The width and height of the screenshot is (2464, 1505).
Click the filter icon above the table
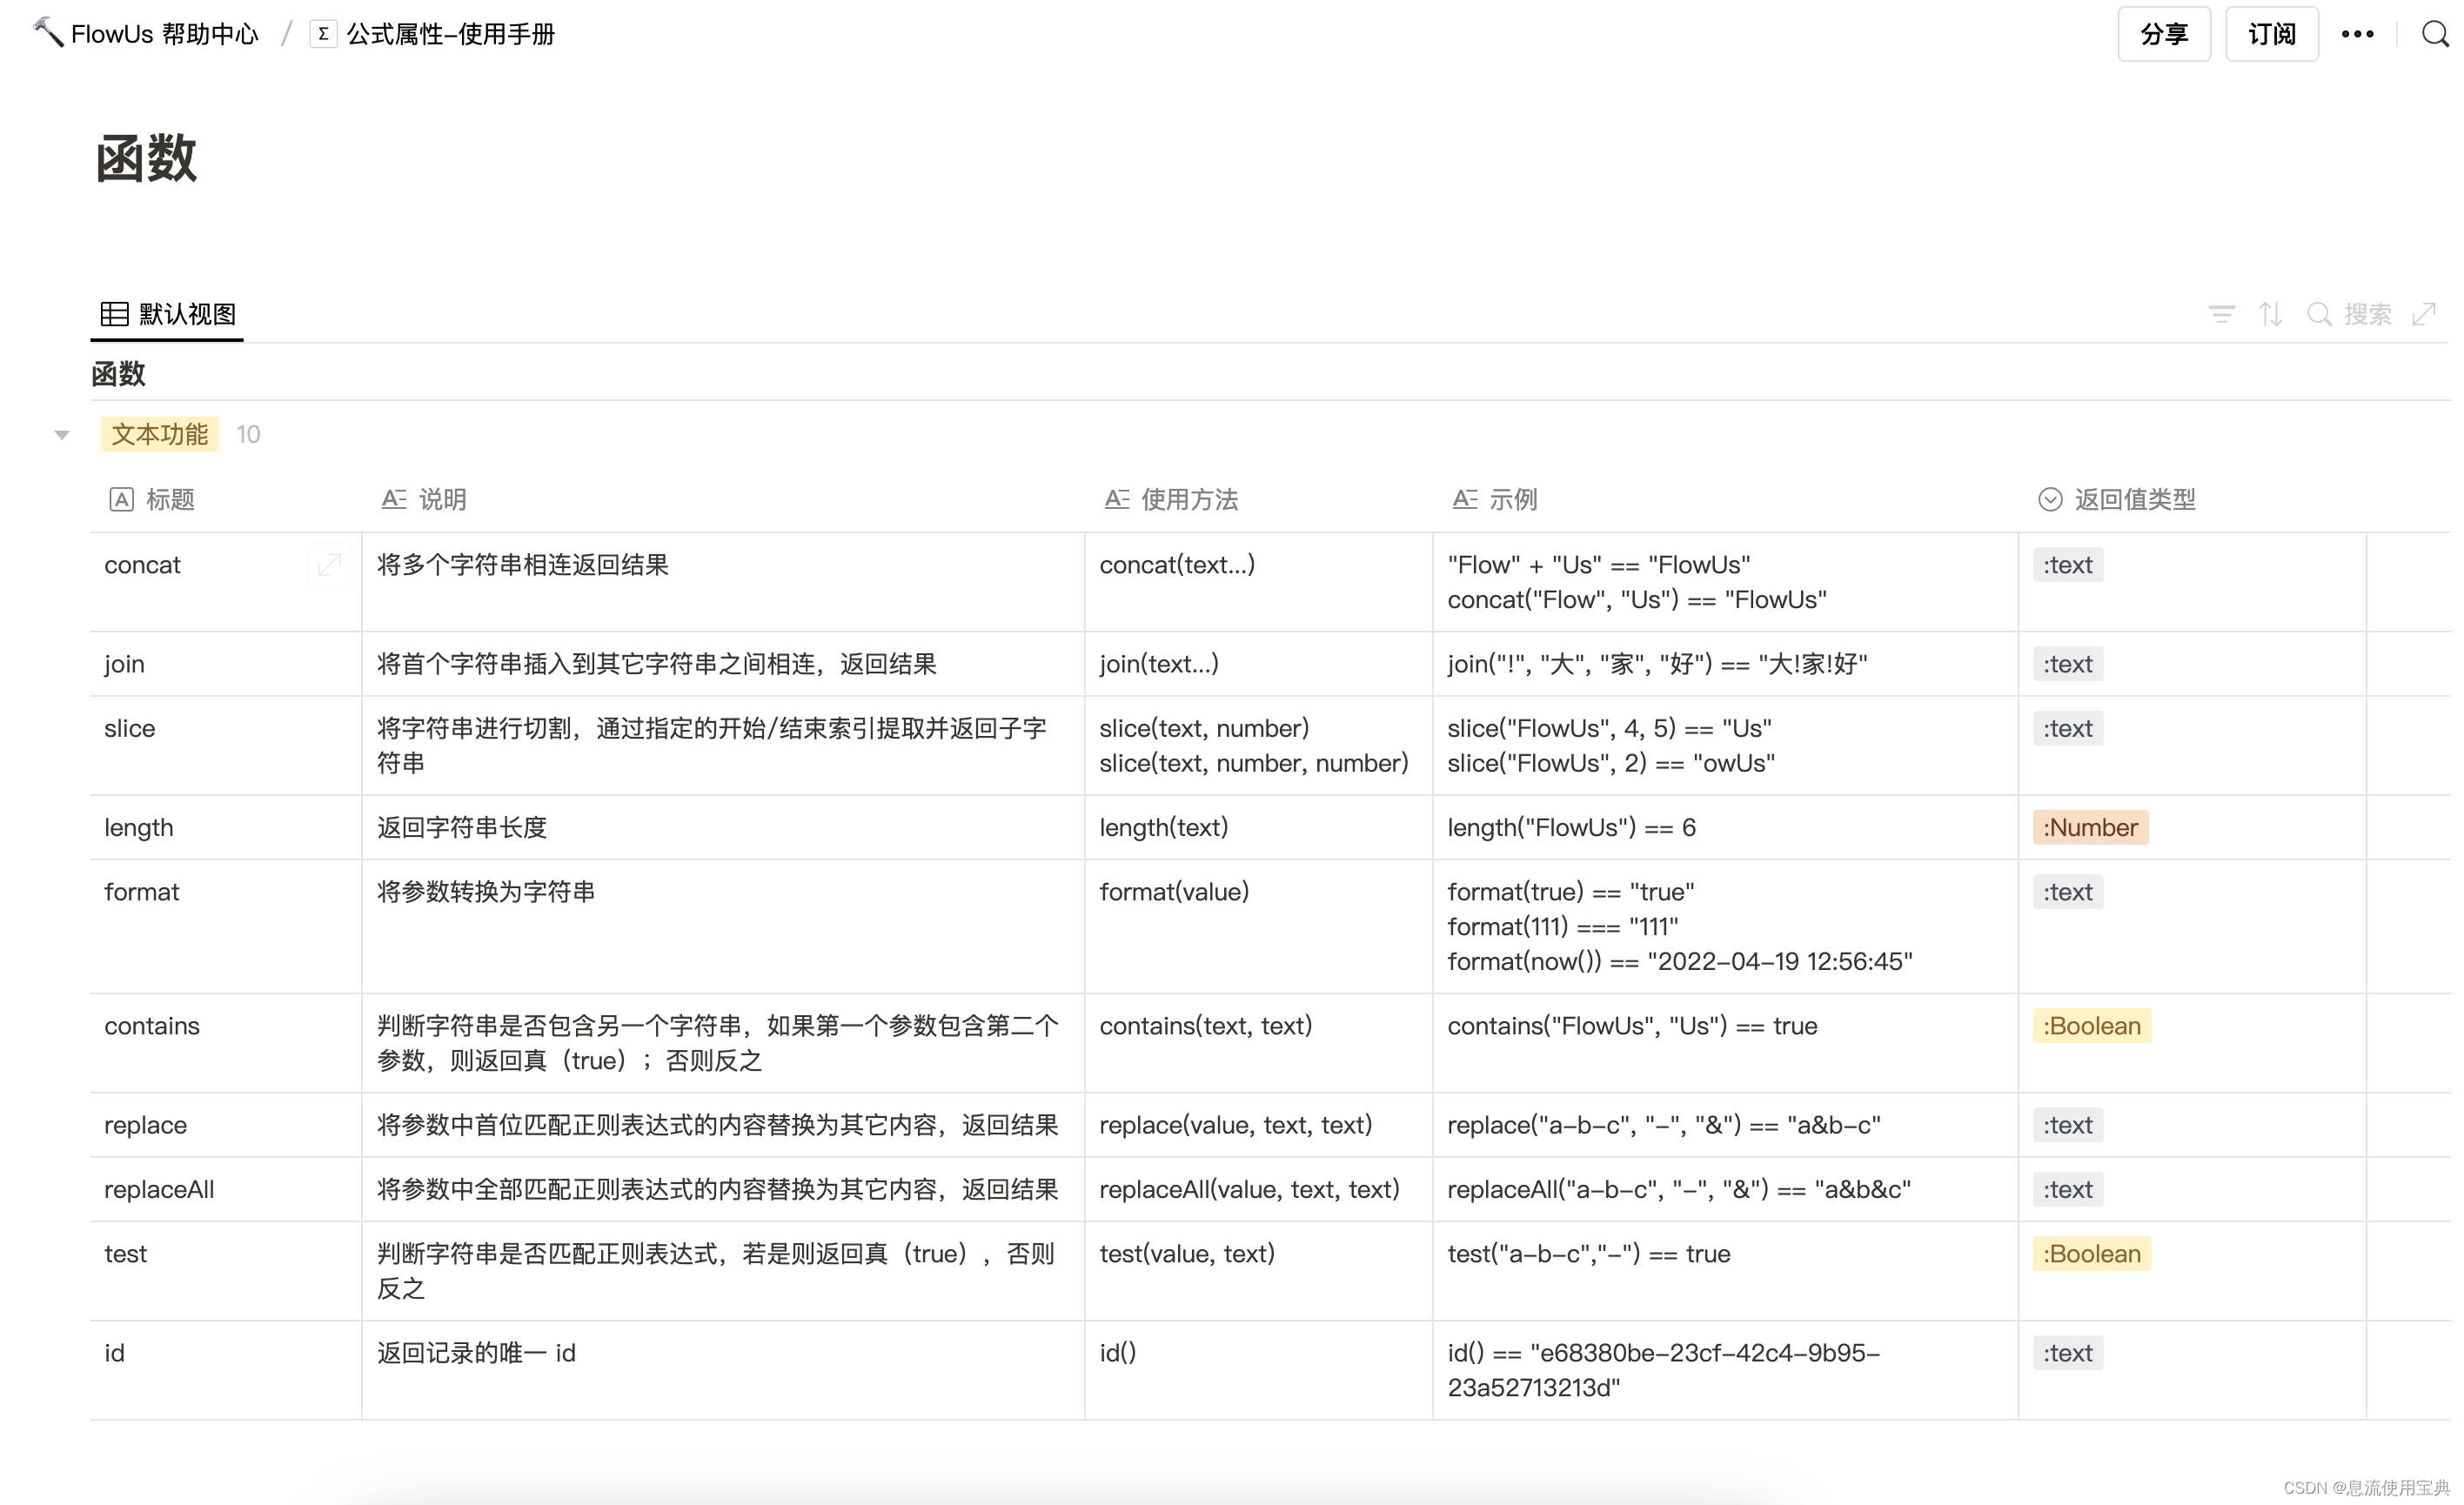(x=2221, y=314)
